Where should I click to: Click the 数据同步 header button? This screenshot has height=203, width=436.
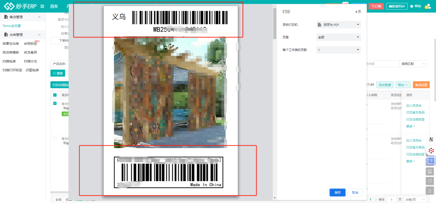397,6
